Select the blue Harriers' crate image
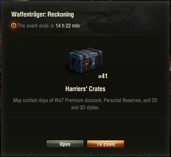 pyautogui.click(x=86, y=61)
